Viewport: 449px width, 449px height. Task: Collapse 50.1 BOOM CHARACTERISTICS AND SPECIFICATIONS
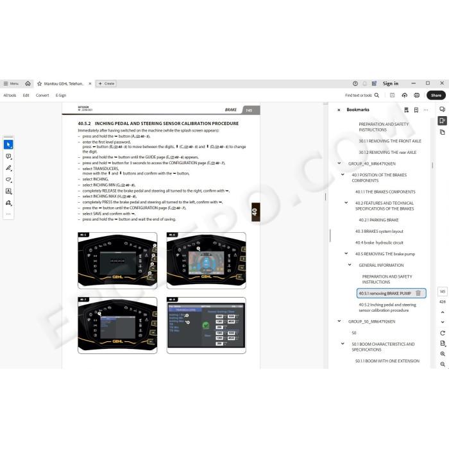click(343, 344)
